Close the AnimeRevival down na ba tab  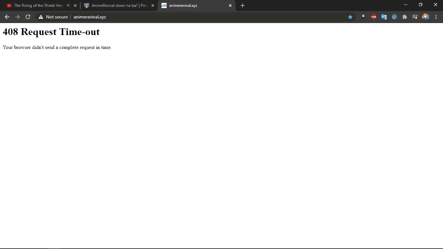click(153, 6)
